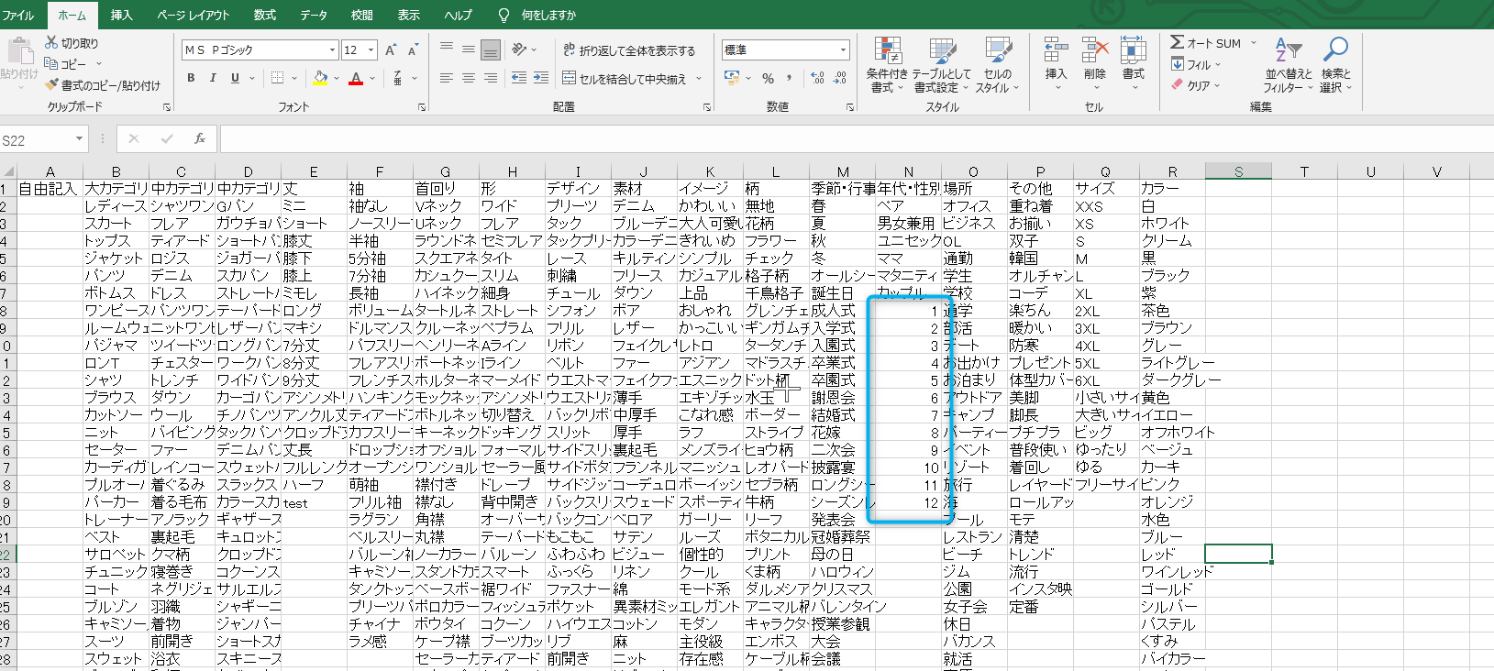Click the phonetic guide (furigana) icon
This screenshot has height=671, width=1494.
(x=397, y=79)
